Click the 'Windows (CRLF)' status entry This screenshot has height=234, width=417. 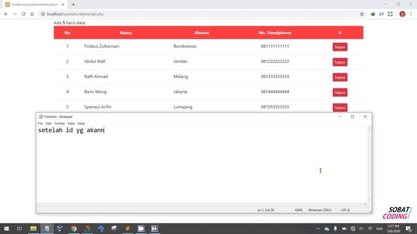point(320,210)
